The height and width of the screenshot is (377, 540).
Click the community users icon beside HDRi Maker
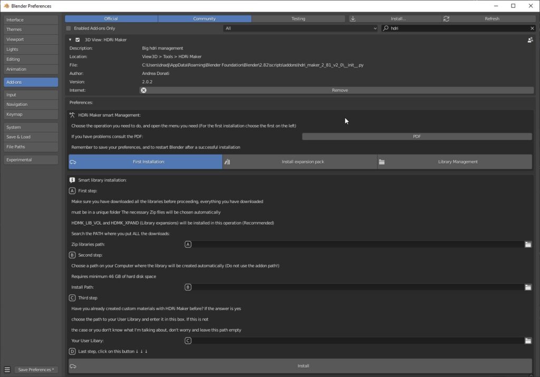pos(531,40)
